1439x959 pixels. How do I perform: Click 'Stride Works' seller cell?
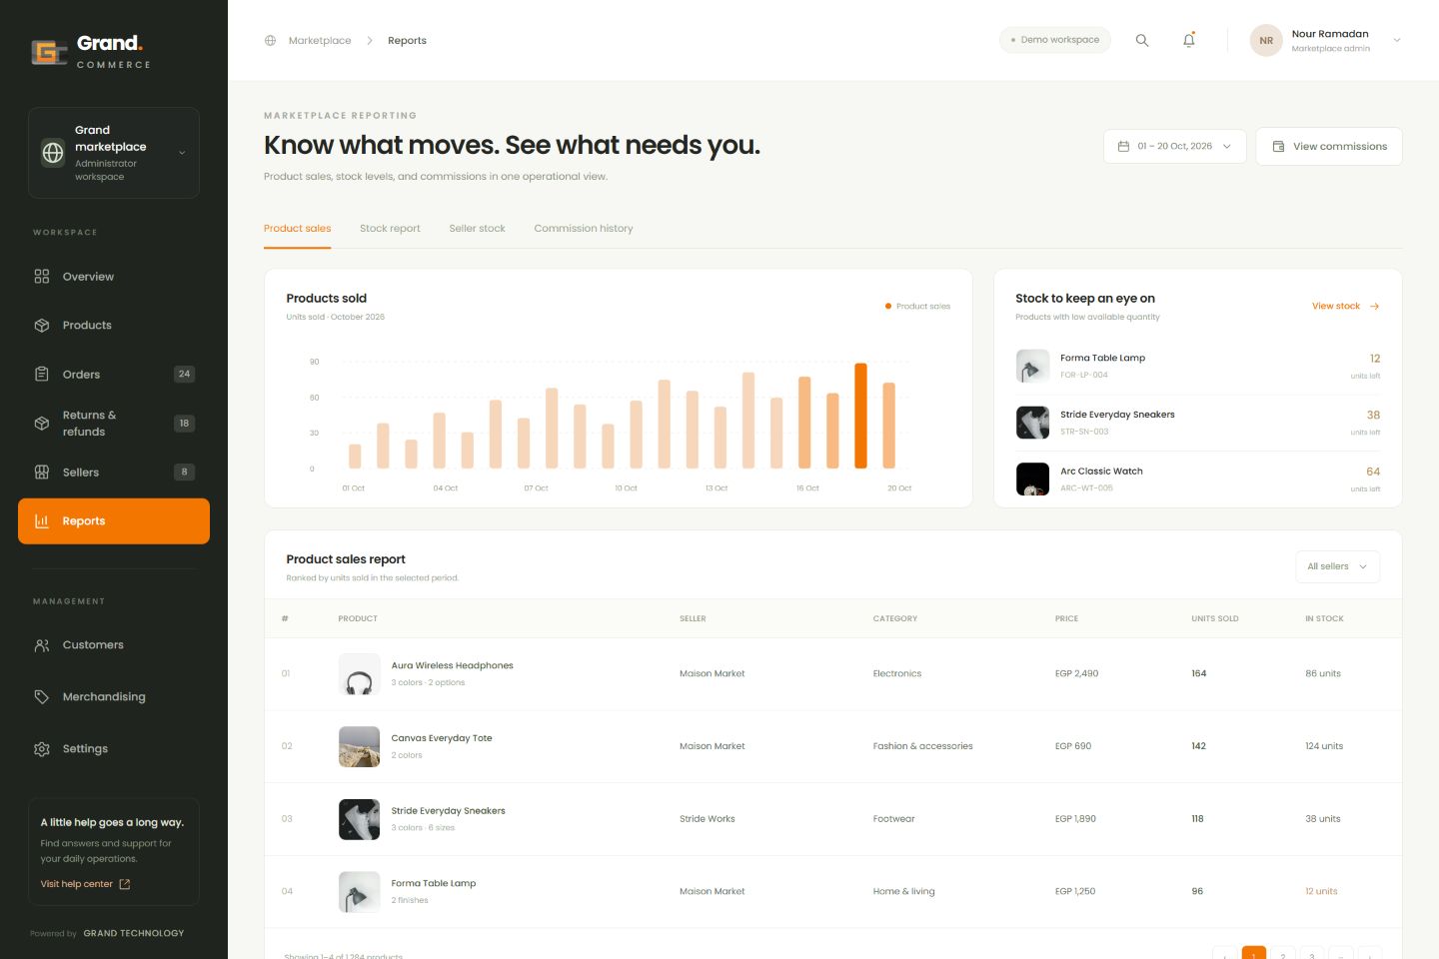pos(707,819)
